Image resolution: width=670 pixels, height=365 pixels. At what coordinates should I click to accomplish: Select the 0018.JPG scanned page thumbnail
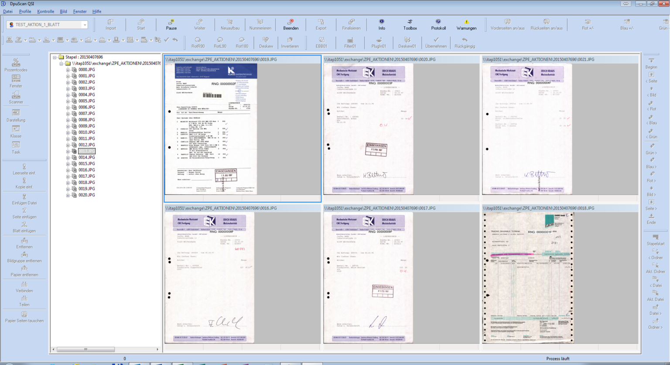pos(528,278)
